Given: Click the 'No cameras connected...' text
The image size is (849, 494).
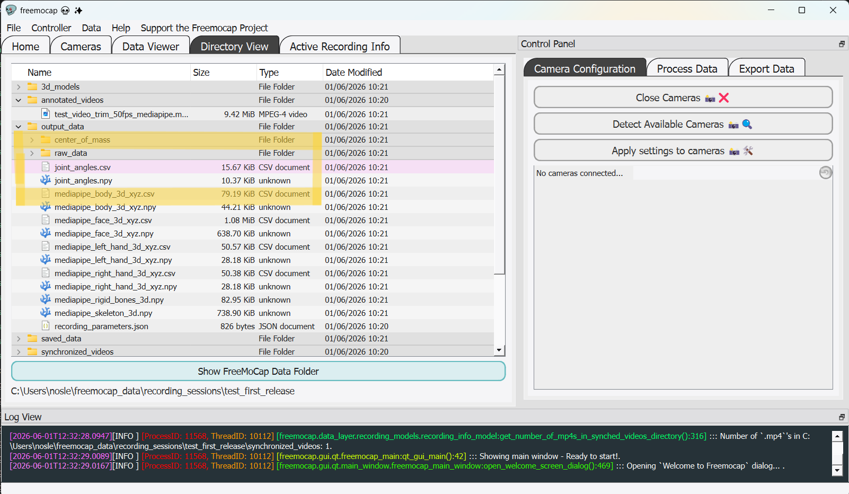Looking at the screenshot, I should point(580,173).
